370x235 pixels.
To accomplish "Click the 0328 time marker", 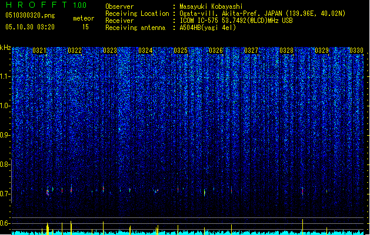I will pos(286,51).
